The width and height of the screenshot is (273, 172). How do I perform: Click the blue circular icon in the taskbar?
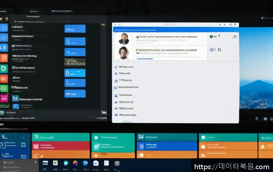coord(85,163)
